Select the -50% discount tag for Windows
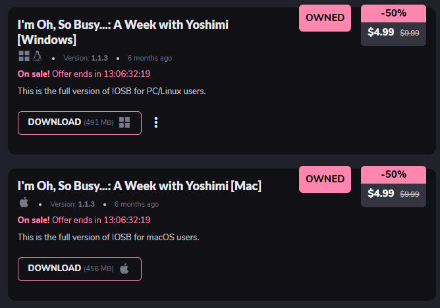Screen dimensions: 440x308 point(394,13)
